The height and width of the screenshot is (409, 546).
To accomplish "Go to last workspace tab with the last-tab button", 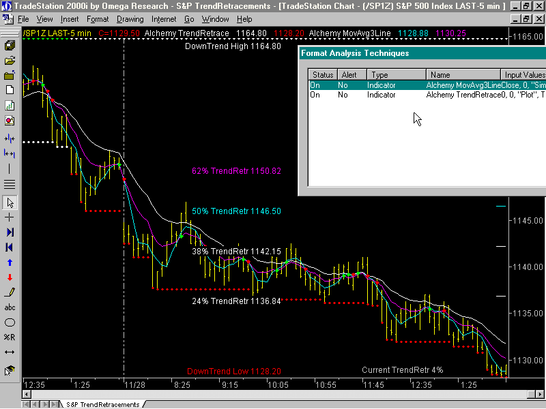I will (x=55, y=404).
